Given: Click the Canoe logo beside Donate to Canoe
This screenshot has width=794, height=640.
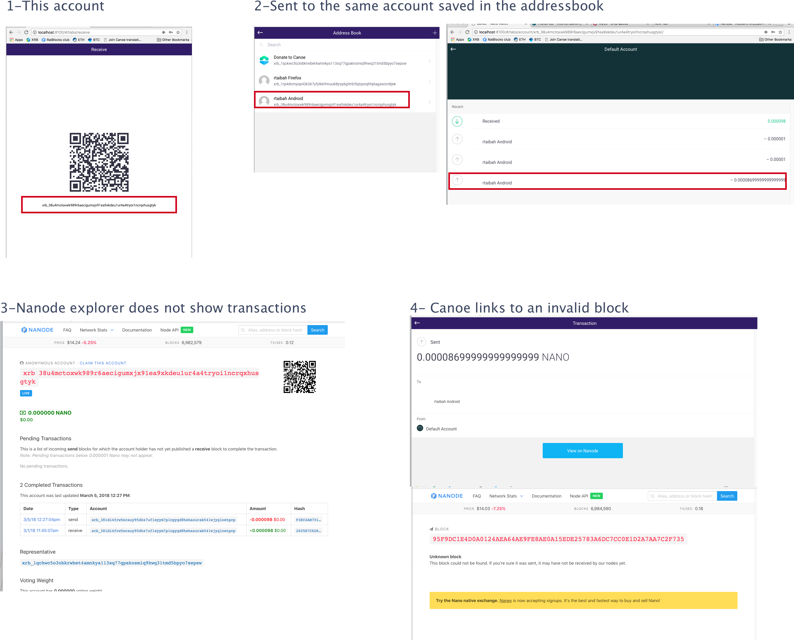Looking at the screenshot, I should pos(264,60).
